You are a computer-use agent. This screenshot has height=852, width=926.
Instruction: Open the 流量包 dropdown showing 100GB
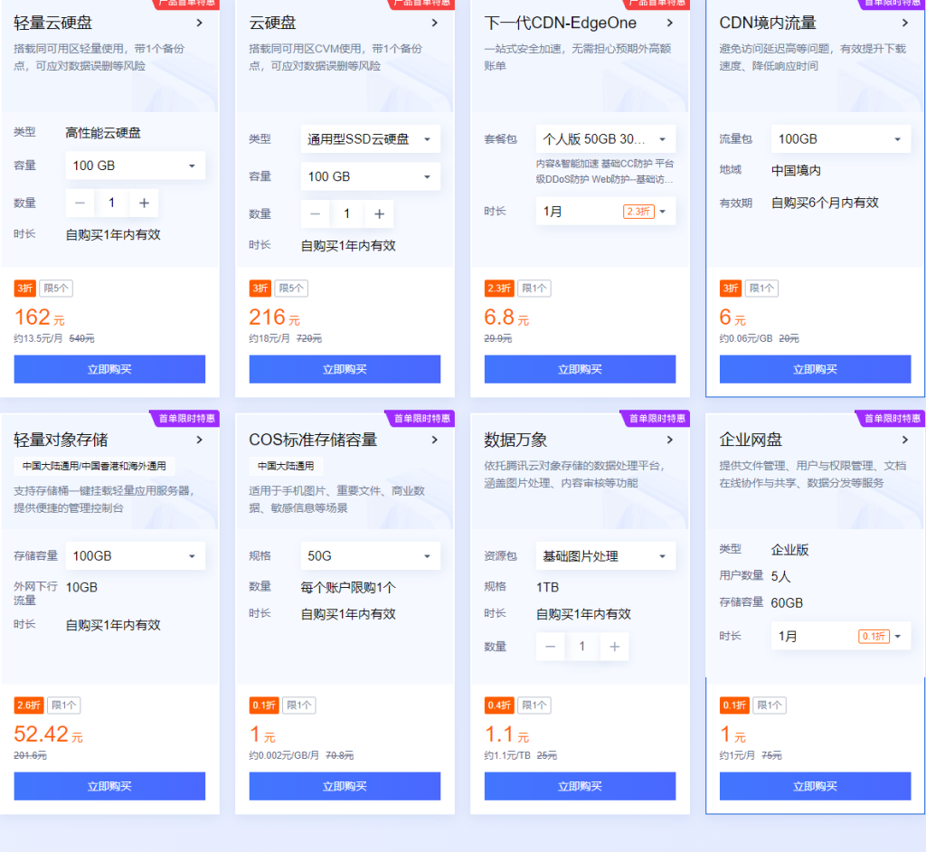(840, 138)
